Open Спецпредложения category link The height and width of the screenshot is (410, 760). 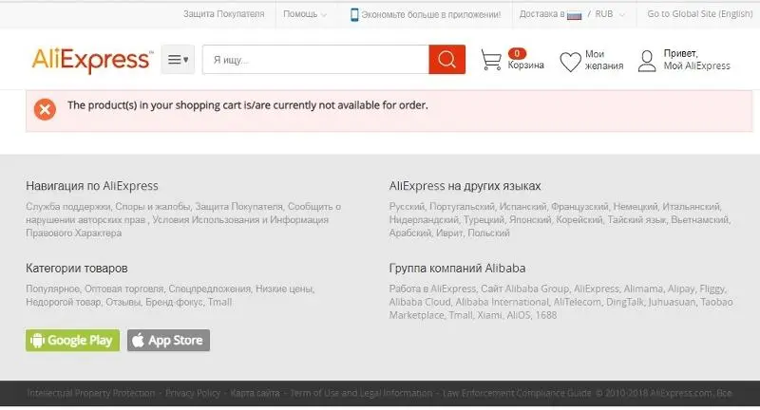209,289
